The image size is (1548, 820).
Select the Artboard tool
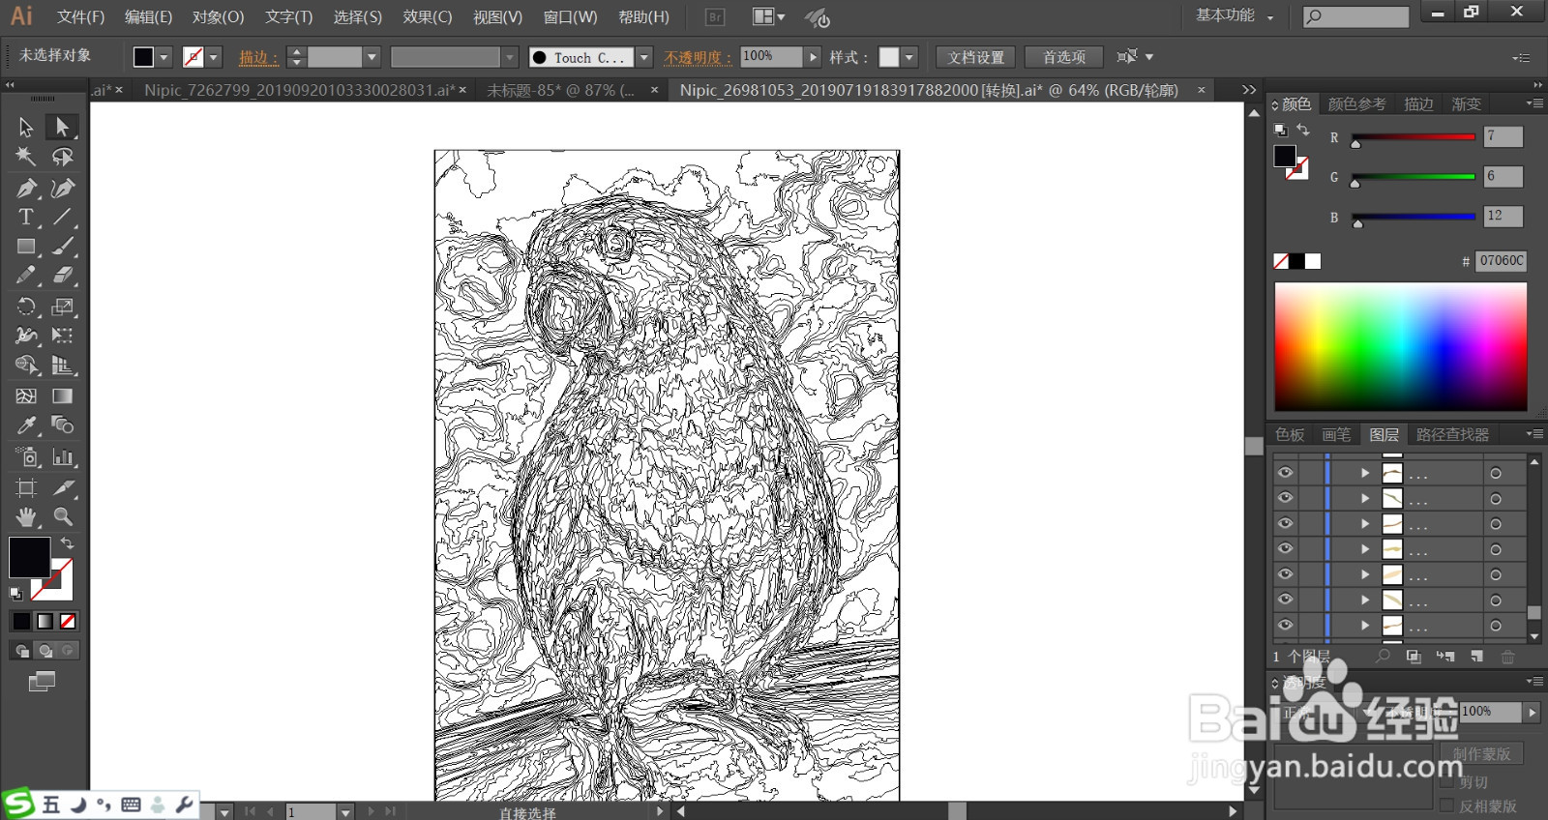26,487
